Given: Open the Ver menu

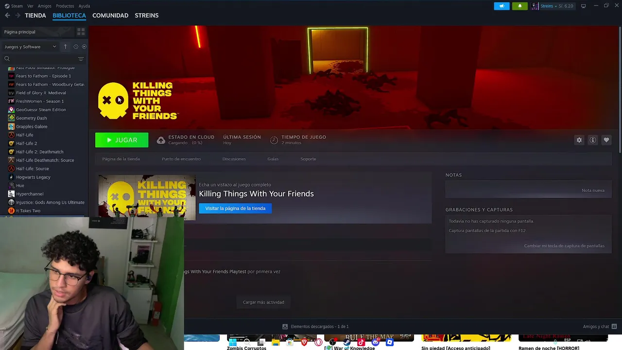Looking at the screenshot, I should tap(31, 6).
